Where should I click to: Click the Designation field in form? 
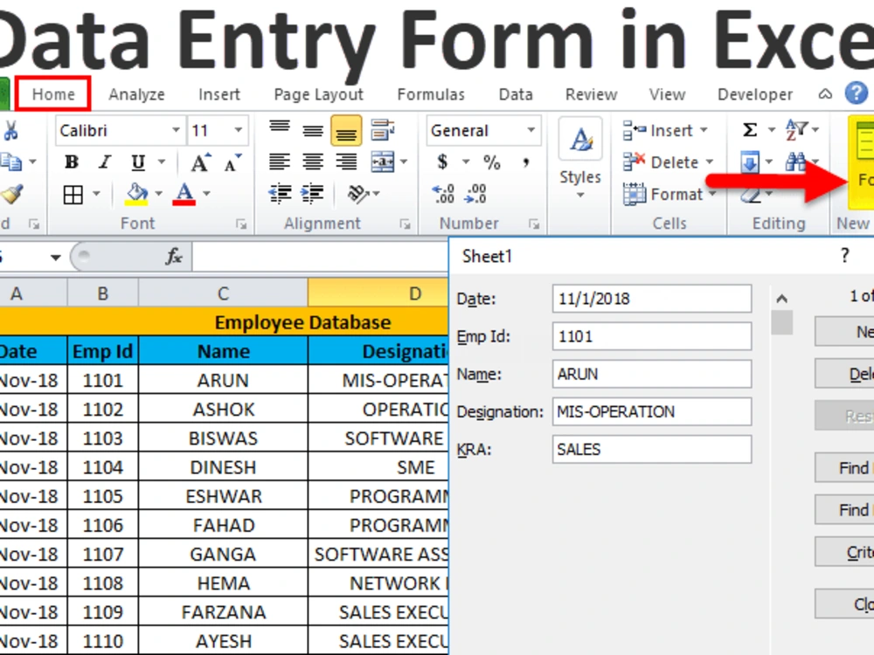pos(652,411)
